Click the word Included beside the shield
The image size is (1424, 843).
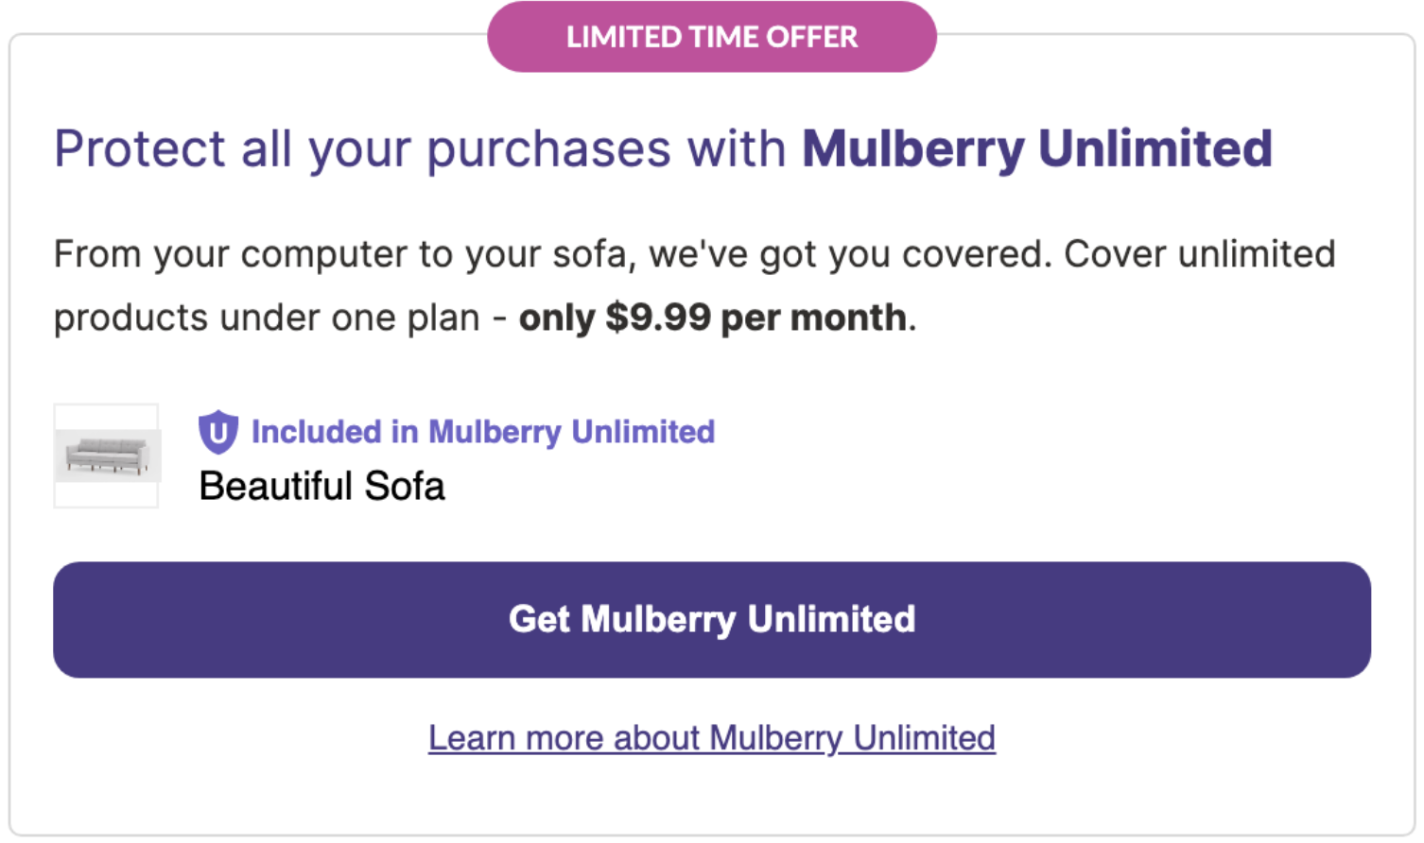316,432
